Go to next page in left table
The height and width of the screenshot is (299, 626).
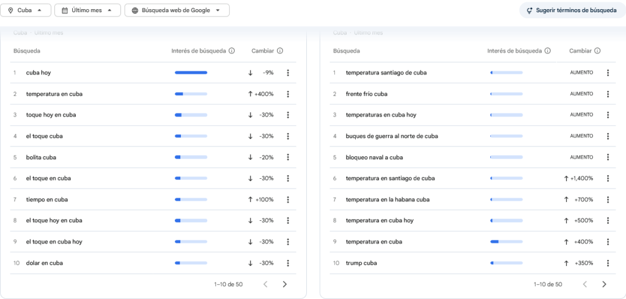pos(285,284)
